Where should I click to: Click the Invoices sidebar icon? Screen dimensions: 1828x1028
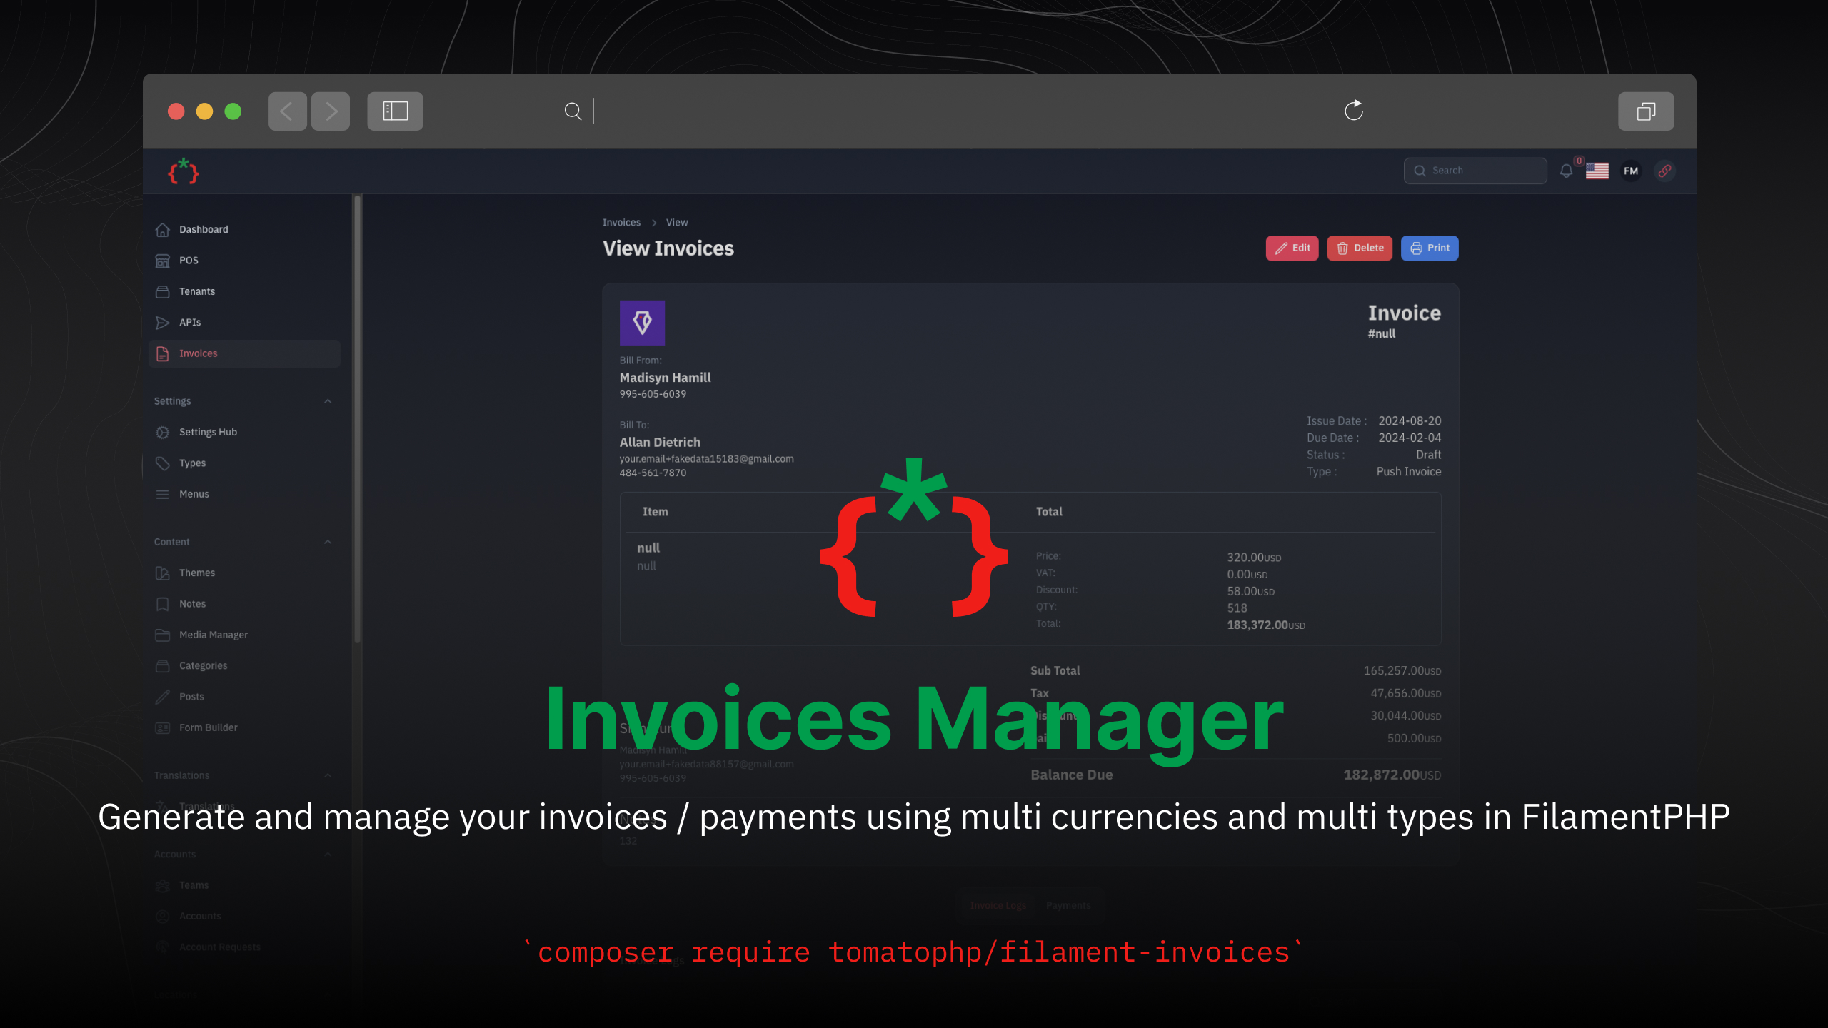[164, 353]
